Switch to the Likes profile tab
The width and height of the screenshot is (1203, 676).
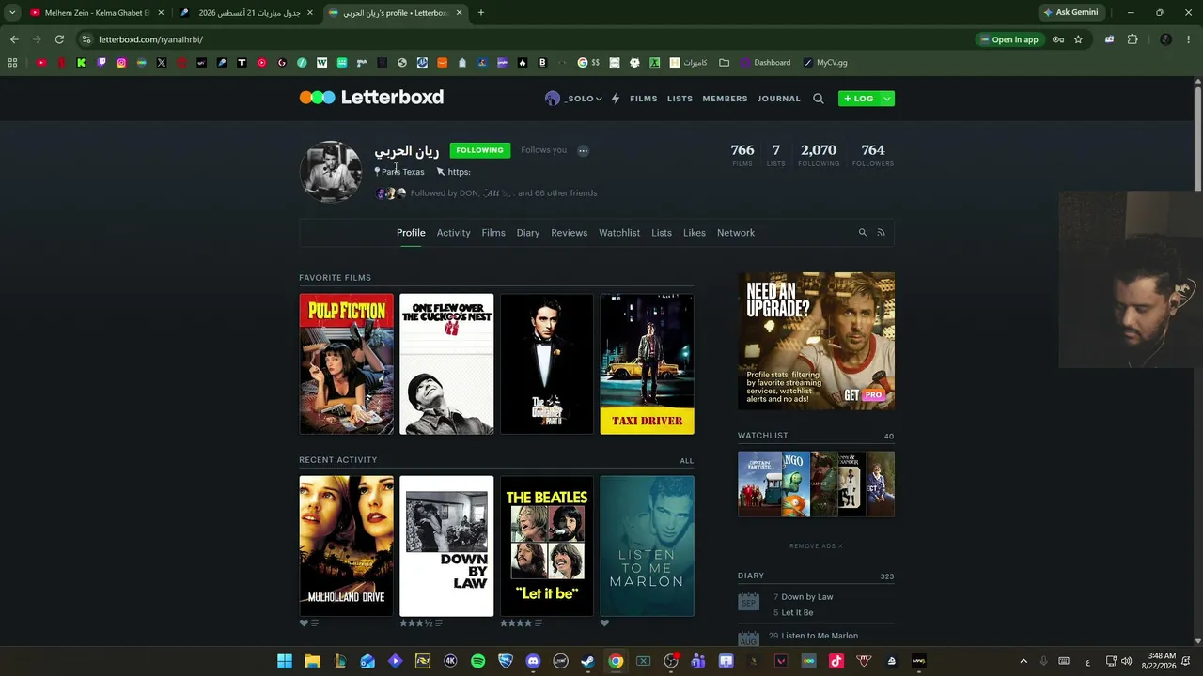[x=695, y=233]
